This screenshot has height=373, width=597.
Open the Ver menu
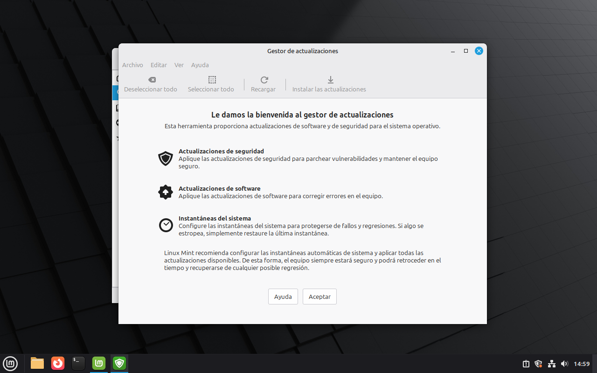click(x=179, y=65)
